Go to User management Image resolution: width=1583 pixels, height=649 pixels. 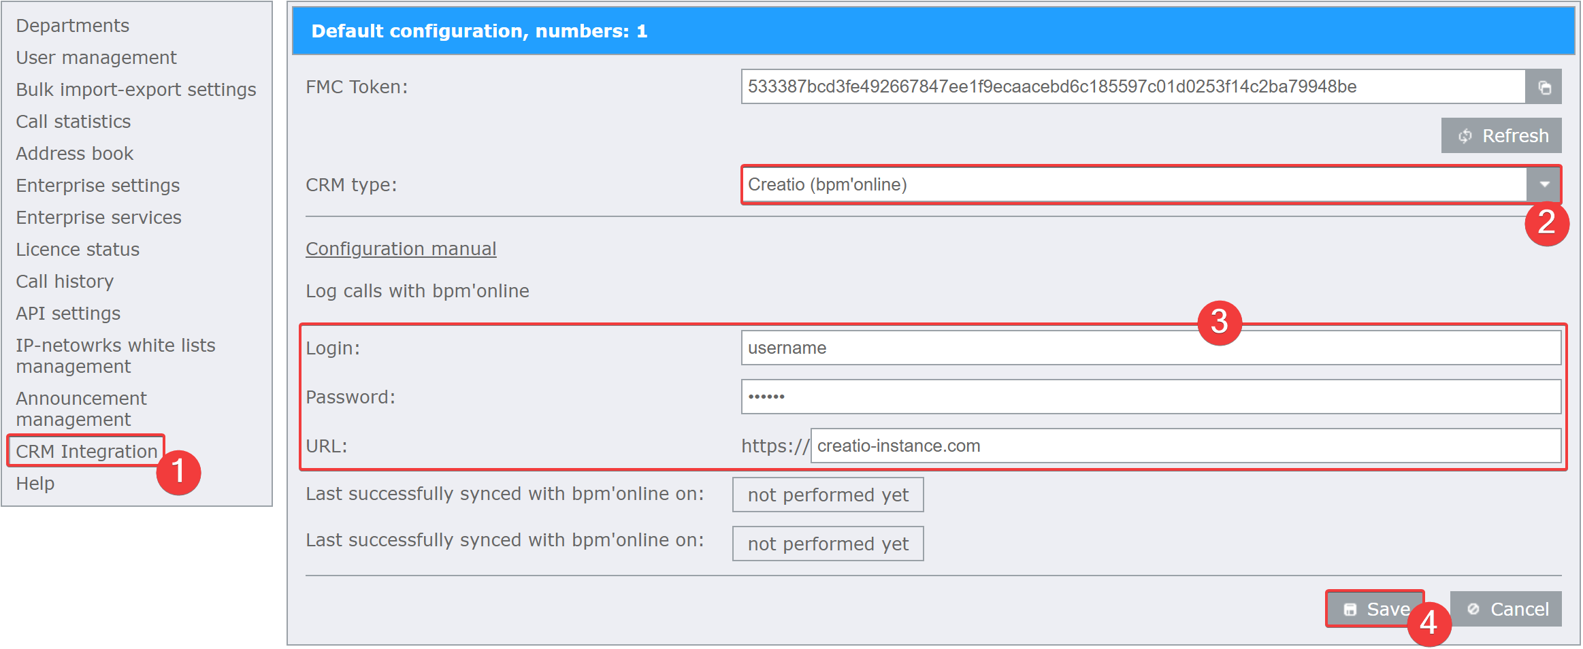click(x=96, y=58)
